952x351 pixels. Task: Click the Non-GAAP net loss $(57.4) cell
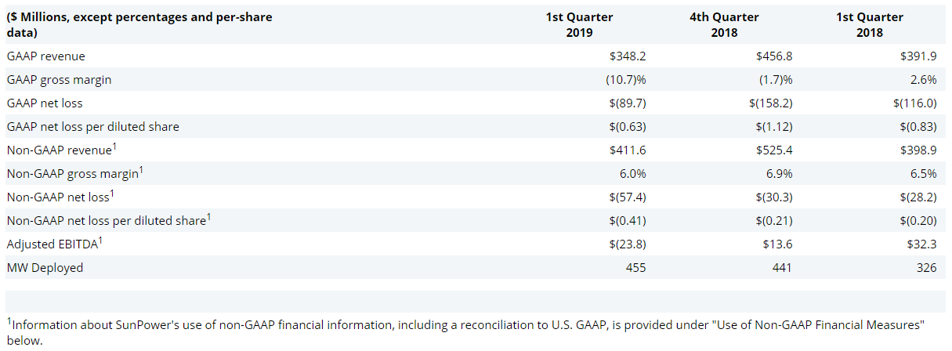point(626,197)
